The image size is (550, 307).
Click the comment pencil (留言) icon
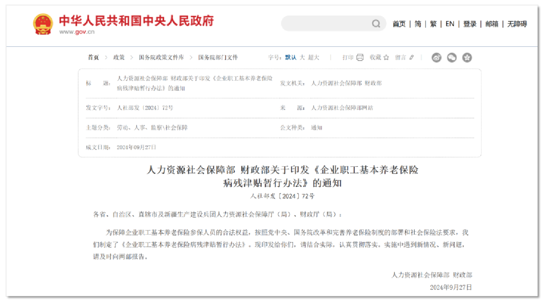pyautogui.click(x=411, y=57)
